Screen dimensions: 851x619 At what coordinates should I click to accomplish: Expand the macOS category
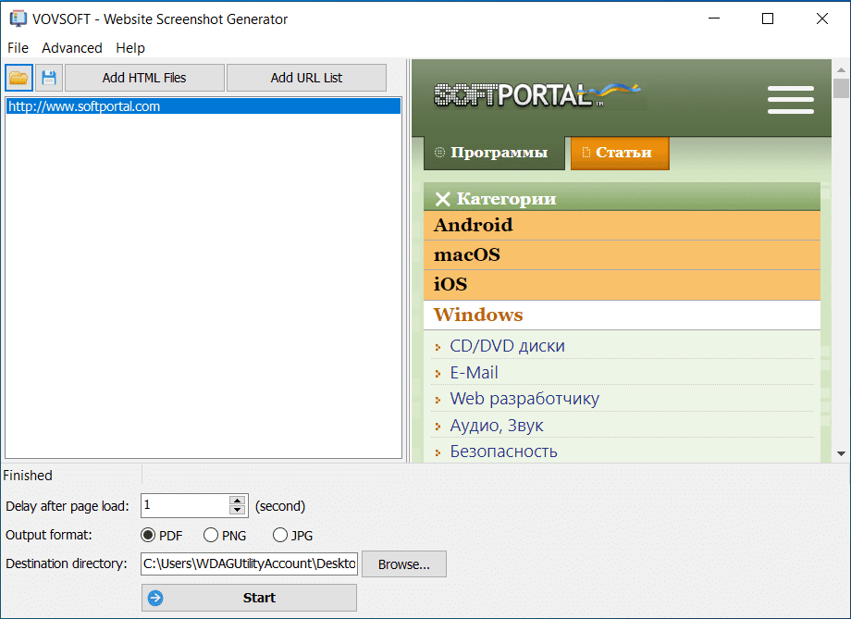pos(622,255)
